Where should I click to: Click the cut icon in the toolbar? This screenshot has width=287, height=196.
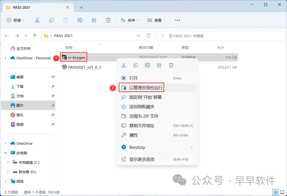[x=37, y=20]
